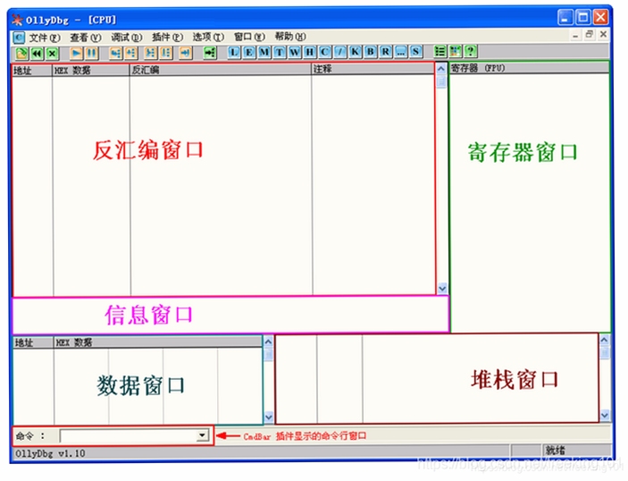Click inside the 命令 command input field
This screenshot has height=481, width=628.
pos(128,435)
